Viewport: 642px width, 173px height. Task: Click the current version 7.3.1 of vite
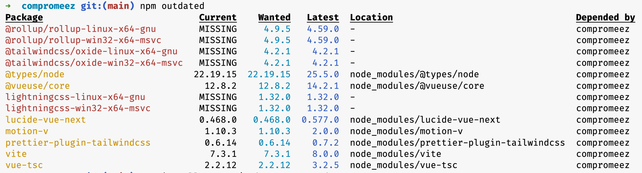click(223, 154)
